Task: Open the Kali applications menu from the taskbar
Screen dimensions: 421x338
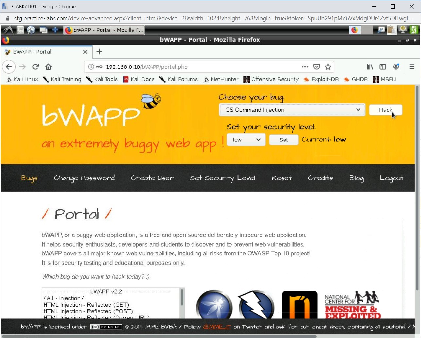Action: pos(7,30)
